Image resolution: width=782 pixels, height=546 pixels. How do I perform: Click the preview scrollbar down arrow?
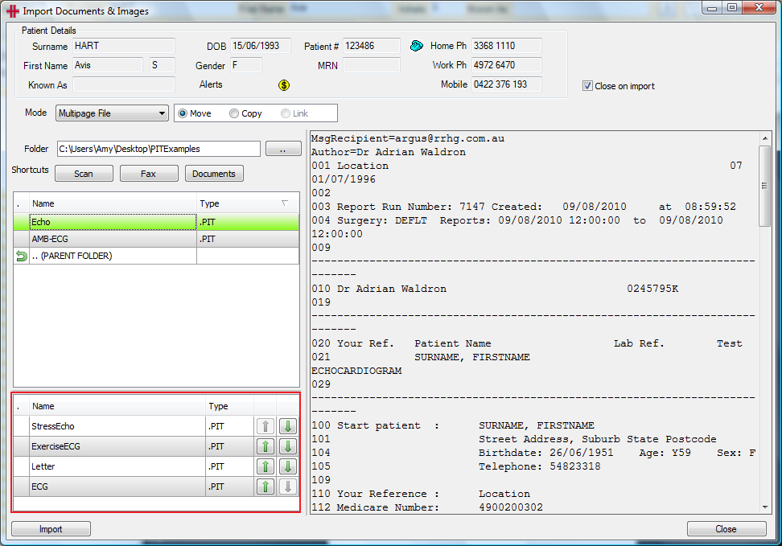click(x=765, y=507)
